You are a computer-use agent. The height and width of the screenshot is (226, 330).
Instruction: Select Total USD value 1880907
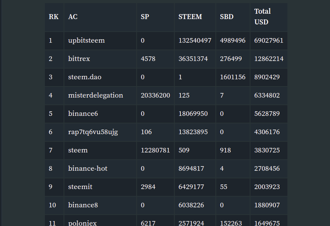(x=267, y=205)
